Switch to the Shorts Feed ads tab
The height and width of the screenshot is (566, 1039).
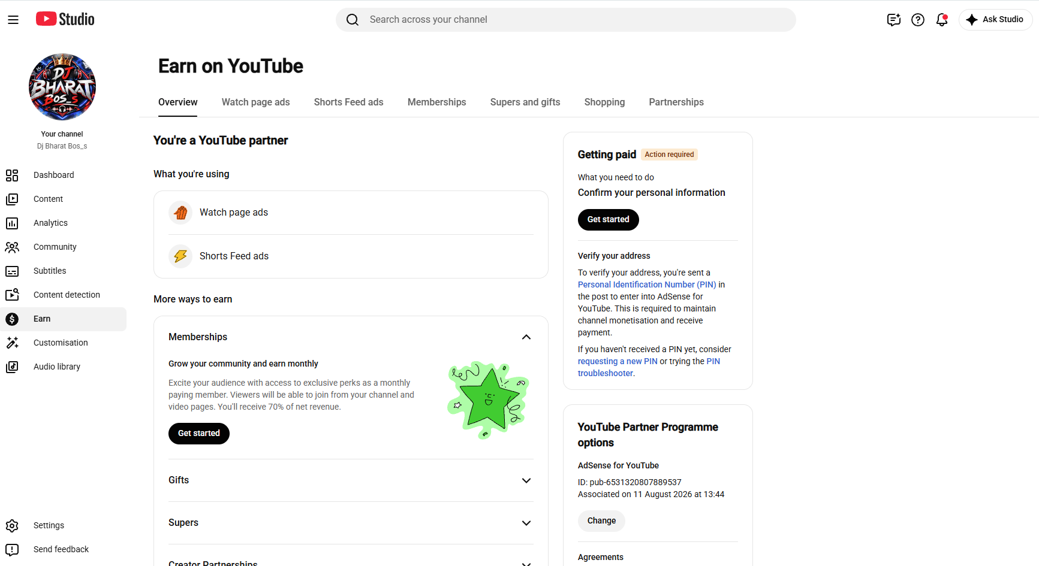[x=349, y=102]
